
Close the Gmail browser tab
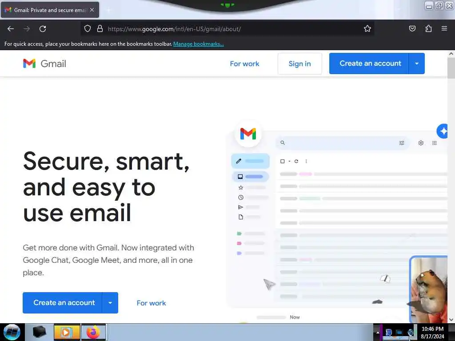pyautogui.click(x=92, y=10)
